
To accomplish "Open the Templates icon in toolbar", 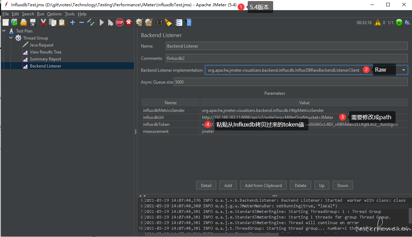I will [14, 23].
